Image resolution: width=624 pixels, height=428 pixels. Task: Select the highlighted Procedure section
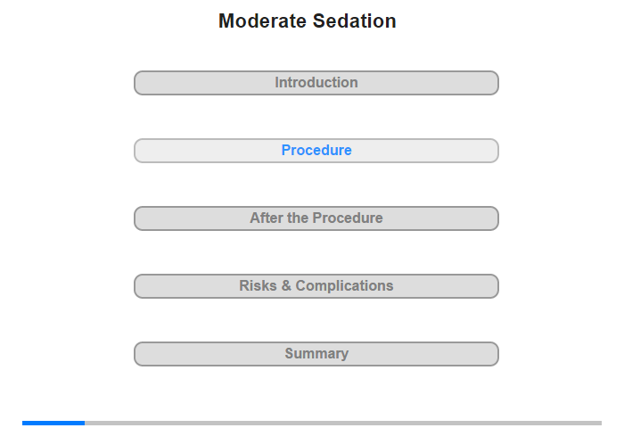click(x=316, y=151)
